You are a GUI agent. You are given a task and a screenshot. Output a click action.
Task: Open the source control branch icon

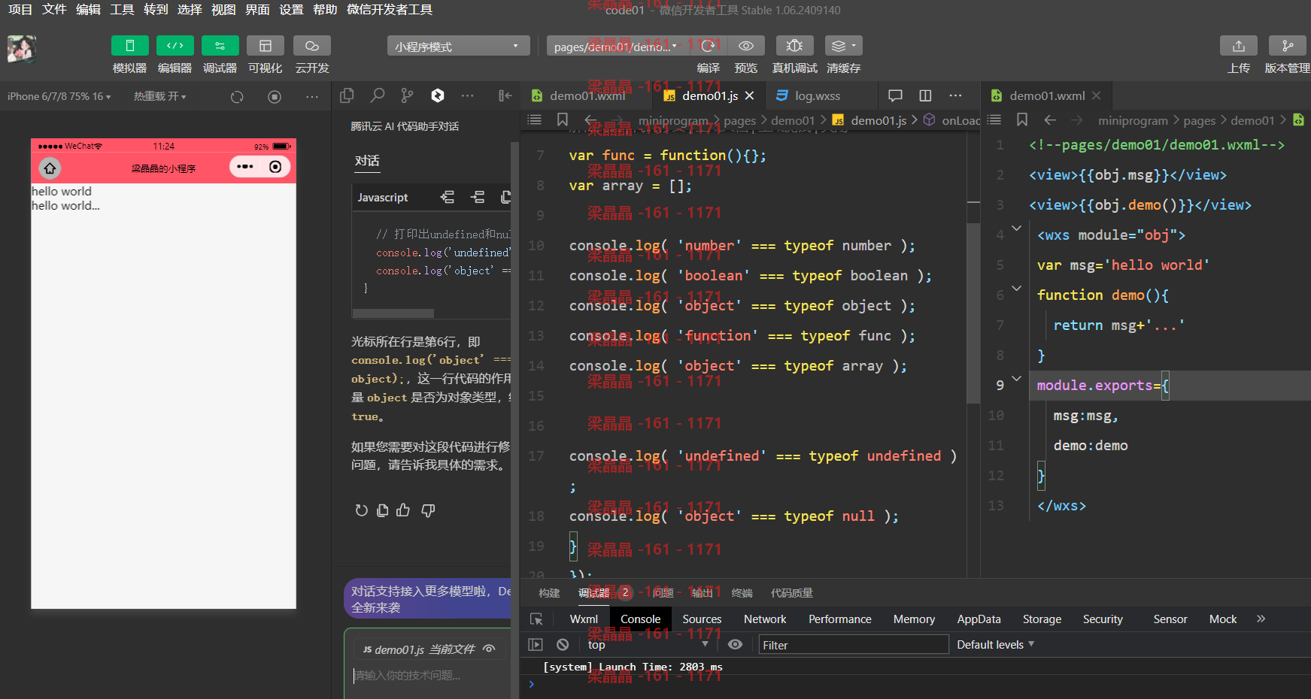(x=407, y=95)
